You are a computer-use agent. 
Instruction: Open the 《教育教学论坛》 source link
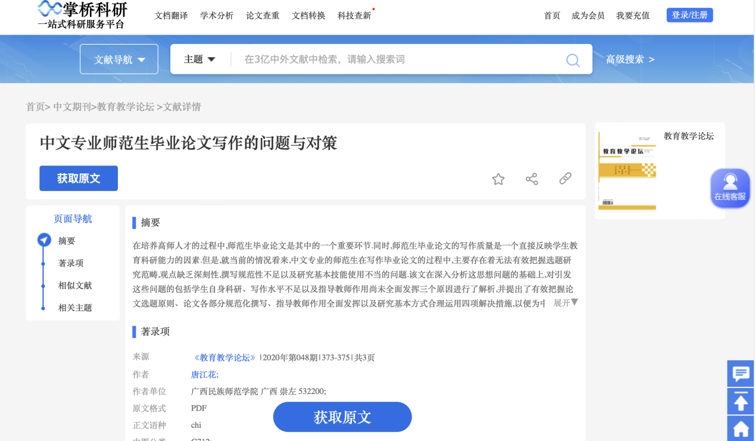click(224, 358)
